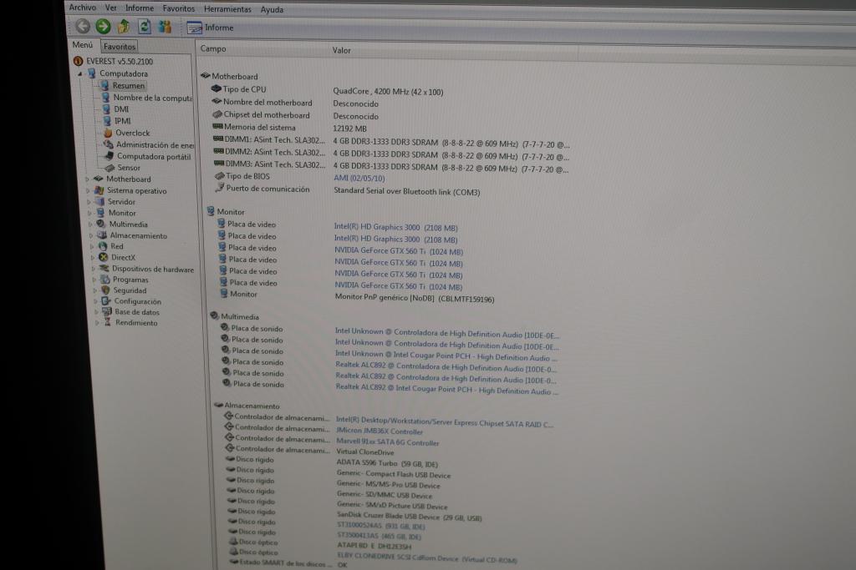Click the Puerto de comunicación row icon
The image size is (856, 570).
[220, 188]
